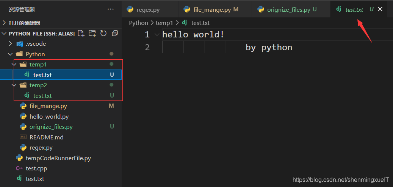Viewport: 393px width, 187px height.
Task: Collapse the temp2 folder
Action: (14, 85)
